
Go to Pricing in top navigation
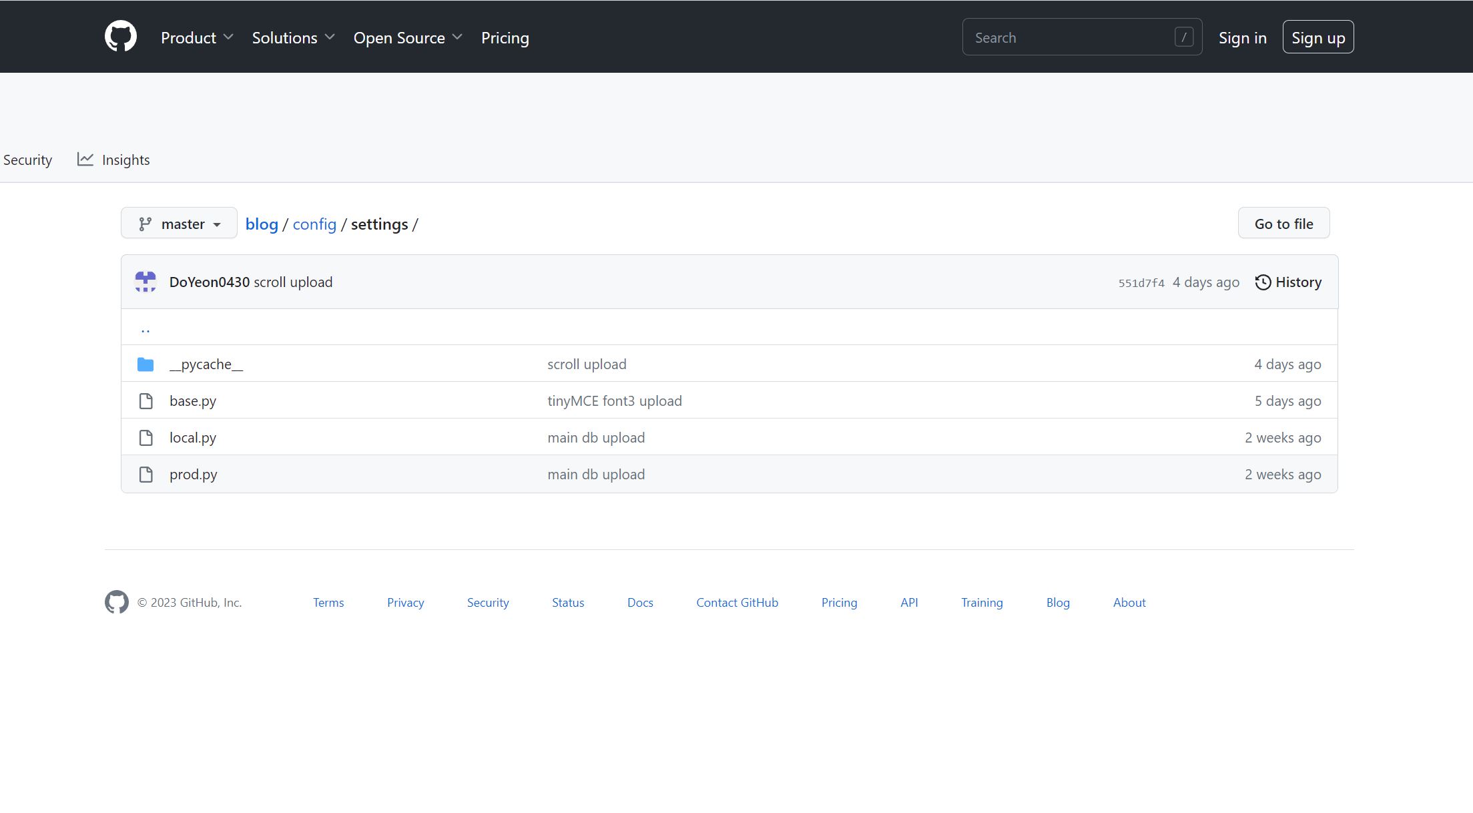point(505,38)
